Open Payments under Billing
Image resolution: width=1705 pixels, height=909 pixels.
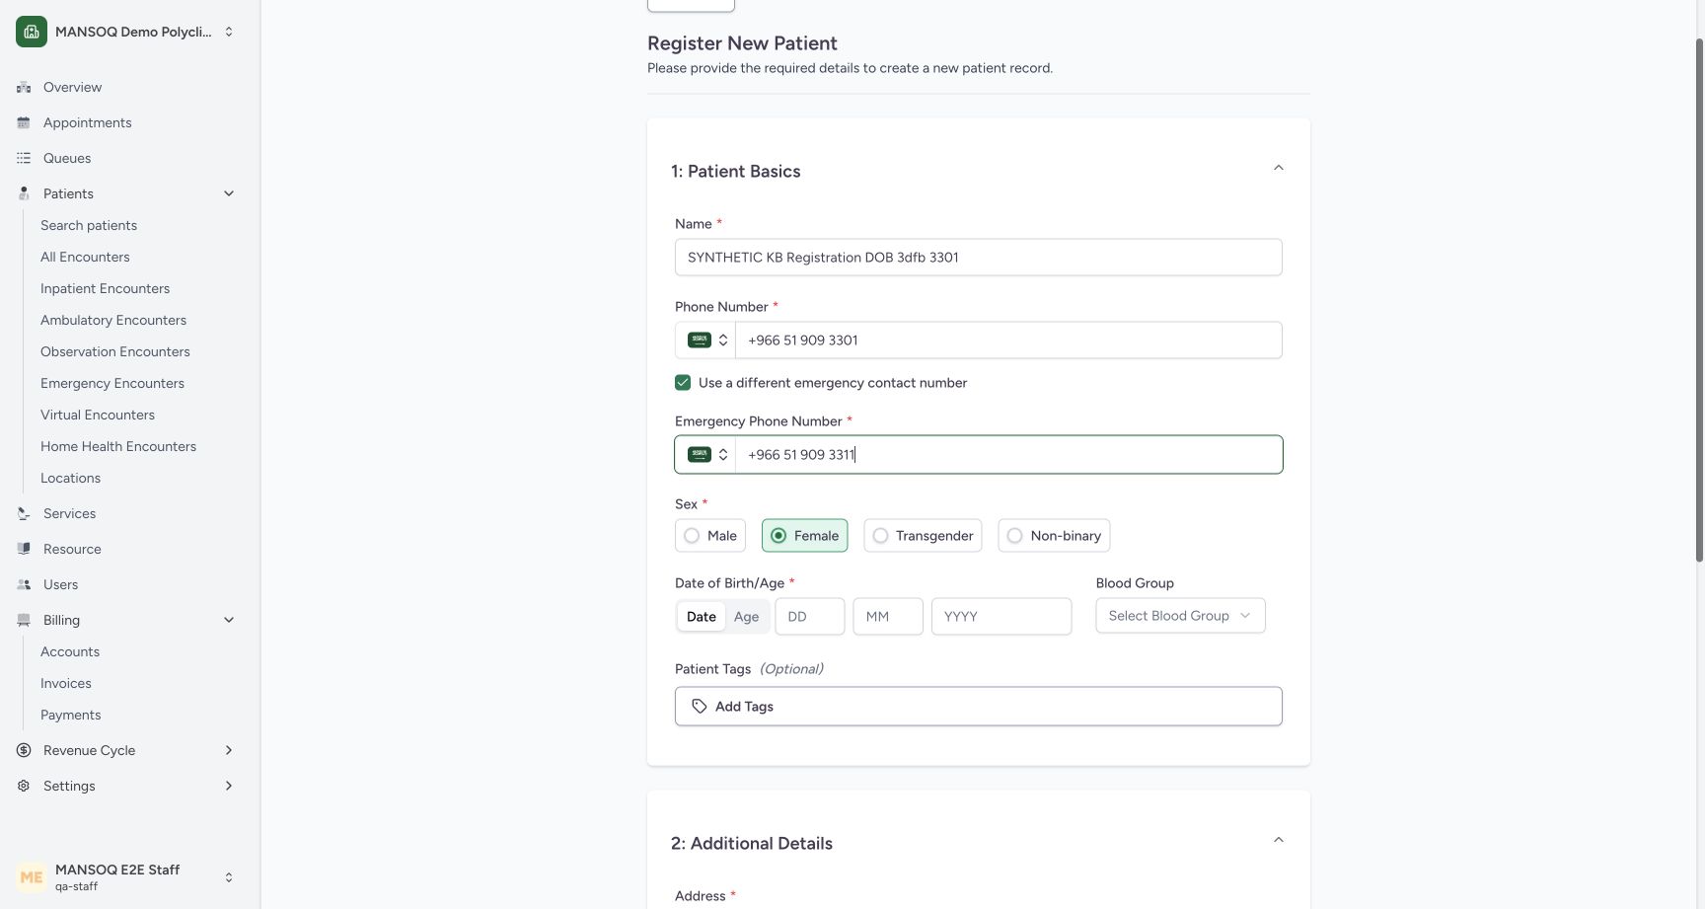[x=70, y=715]
